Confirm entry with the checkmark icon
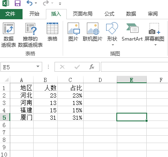Image resolution: width=168 pixels, height=157 pixels. 77,67
